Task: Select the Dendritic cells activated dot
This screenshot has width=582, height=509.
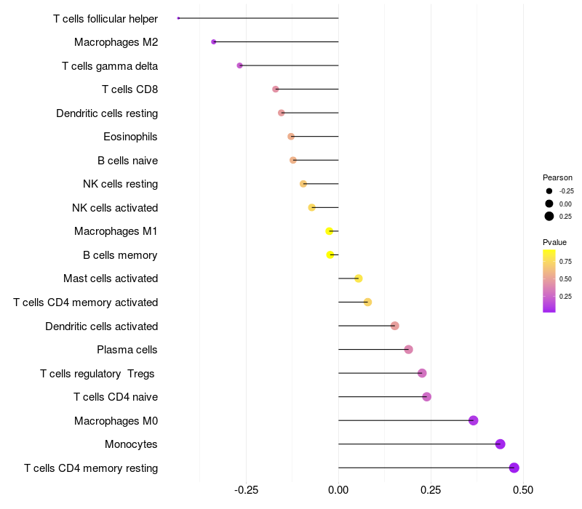Action: [394, 326]
